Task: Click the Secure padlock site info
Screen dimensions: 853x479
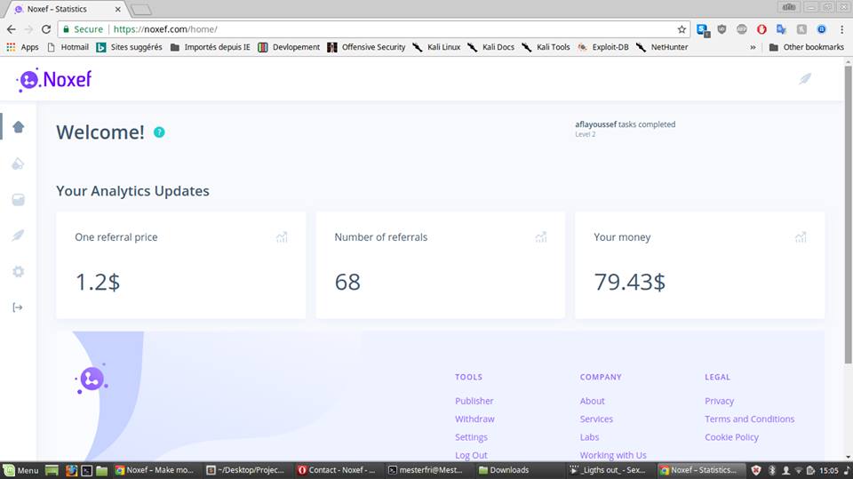Action: pyautogui.click(x=83, y=29)
